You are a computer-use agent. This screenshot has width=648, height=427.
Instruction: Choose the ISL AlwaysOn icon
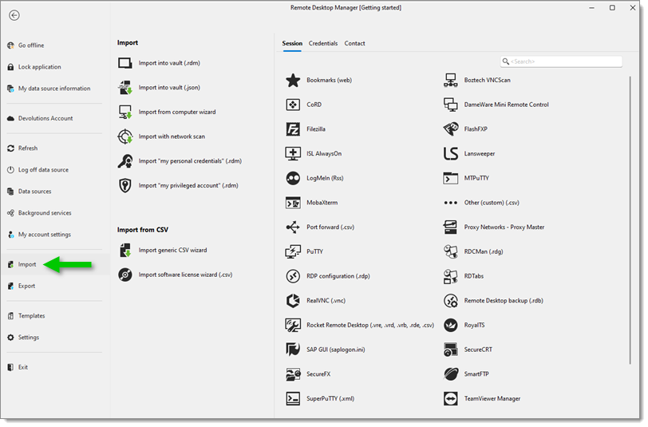tap(293, 153)
